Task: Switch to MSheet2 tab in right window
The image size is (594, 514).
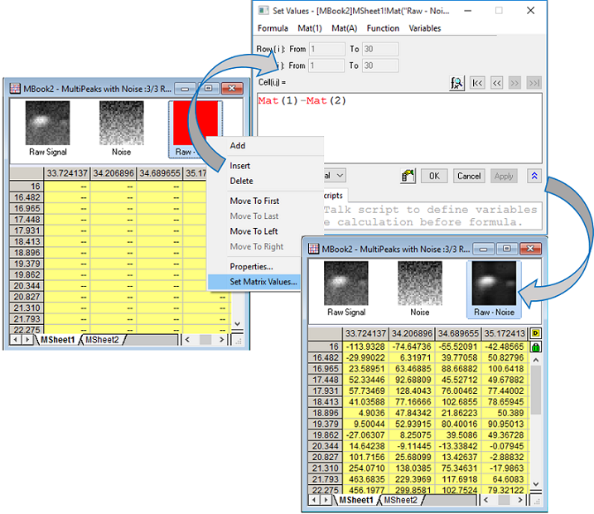Action: pos(399,500)
